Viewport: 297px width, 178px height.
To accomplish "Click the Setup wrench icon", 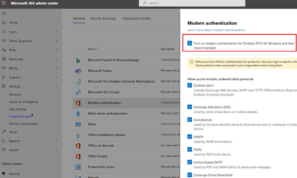I will click(x=4, y=132).
